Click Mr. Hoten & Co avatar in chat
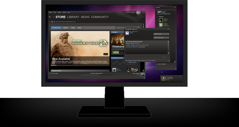This screenshot has height=127, width=239. click(127, 33)
